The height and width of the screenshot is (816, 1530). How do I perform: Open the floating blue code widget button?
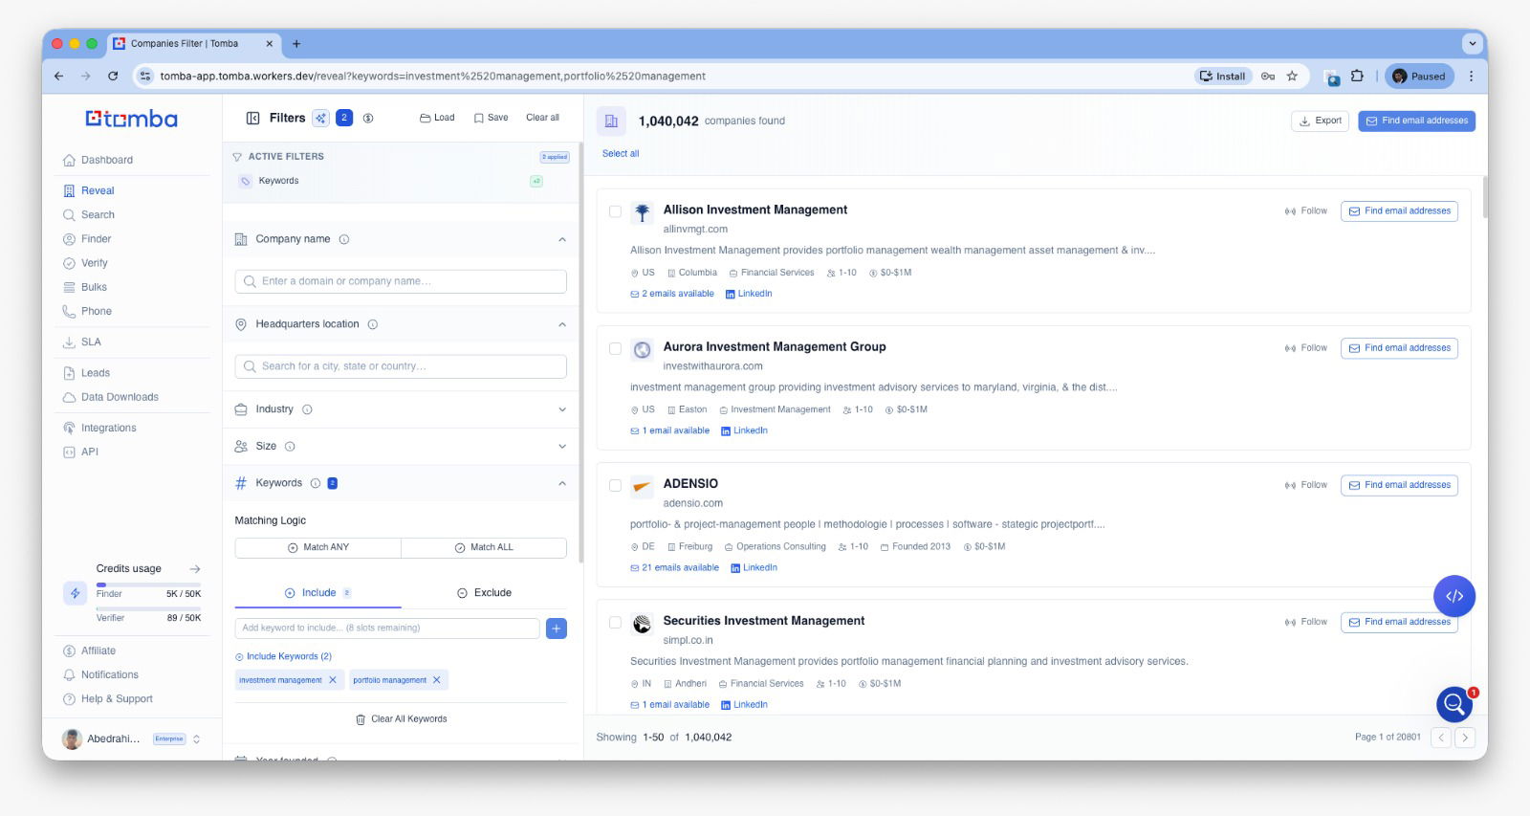1453,596
